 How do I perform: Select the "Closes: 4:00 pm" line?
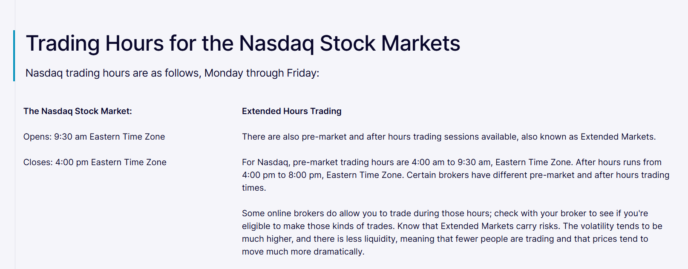click(95, 162)
